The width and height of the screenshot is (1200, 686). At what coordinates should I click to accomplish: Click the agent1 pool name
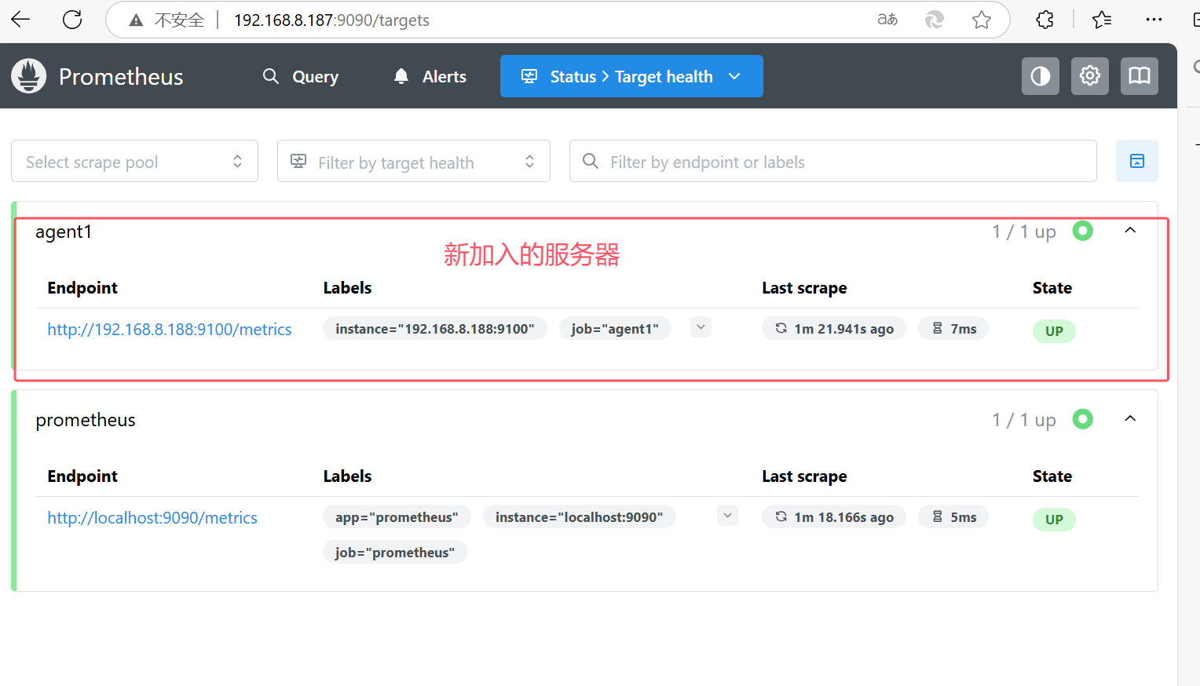(64, 232)
